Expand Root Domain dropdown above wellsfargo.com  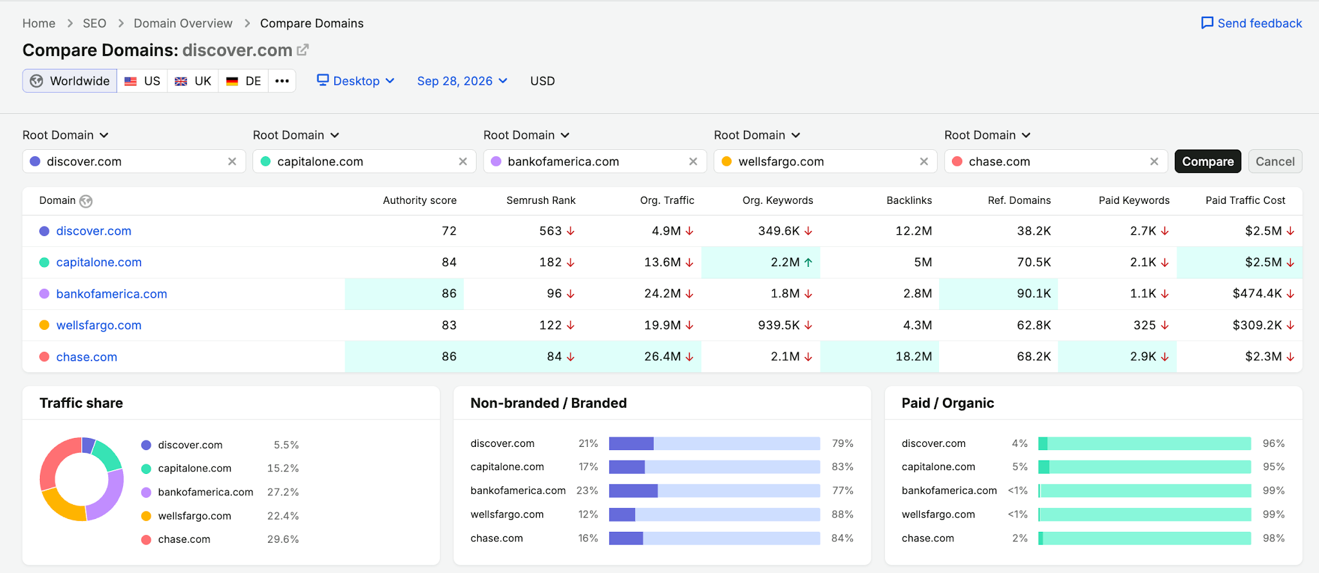pos(757,135)
